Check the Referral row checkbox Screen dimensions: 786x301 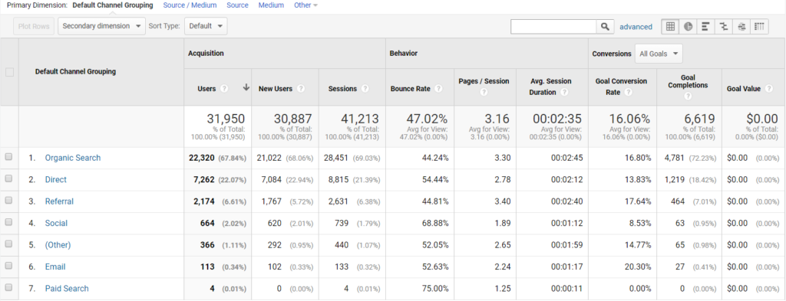(x=8, y=201)
